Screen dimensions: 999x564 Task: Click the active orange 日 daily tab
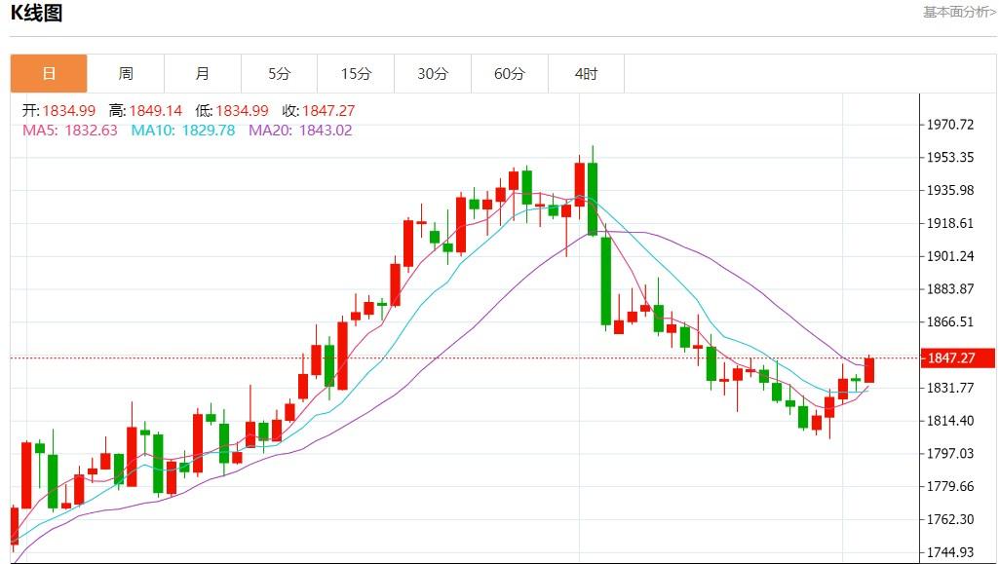pyautogui.click(x=49, y=74)
